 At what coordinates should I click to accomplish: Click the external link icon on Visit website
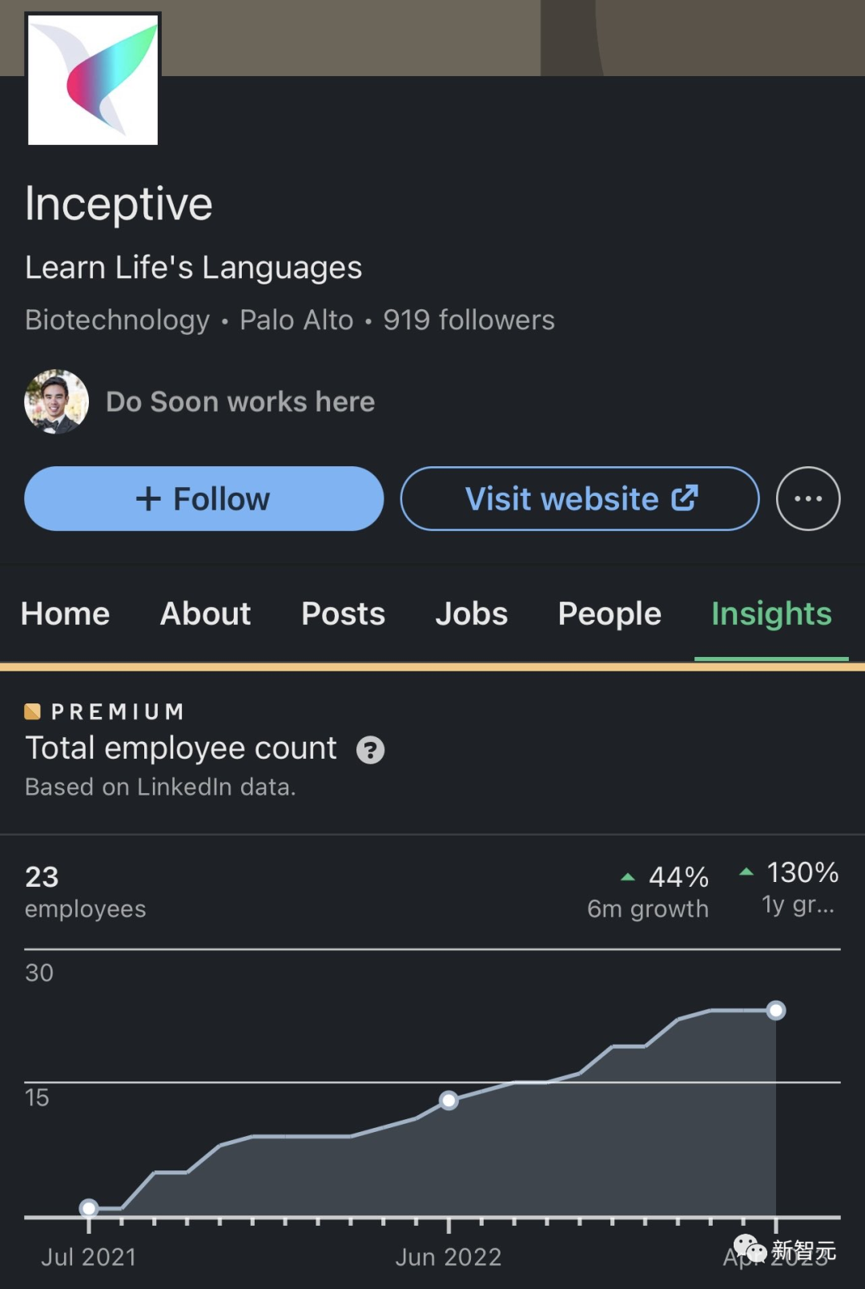[x=685, y=497]
